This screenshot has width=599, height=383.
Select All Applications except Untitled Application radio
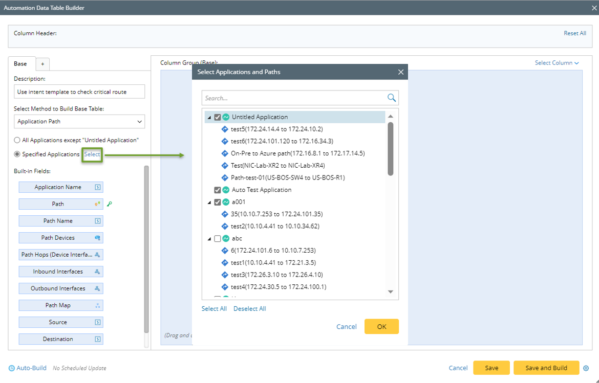[17, 140]
